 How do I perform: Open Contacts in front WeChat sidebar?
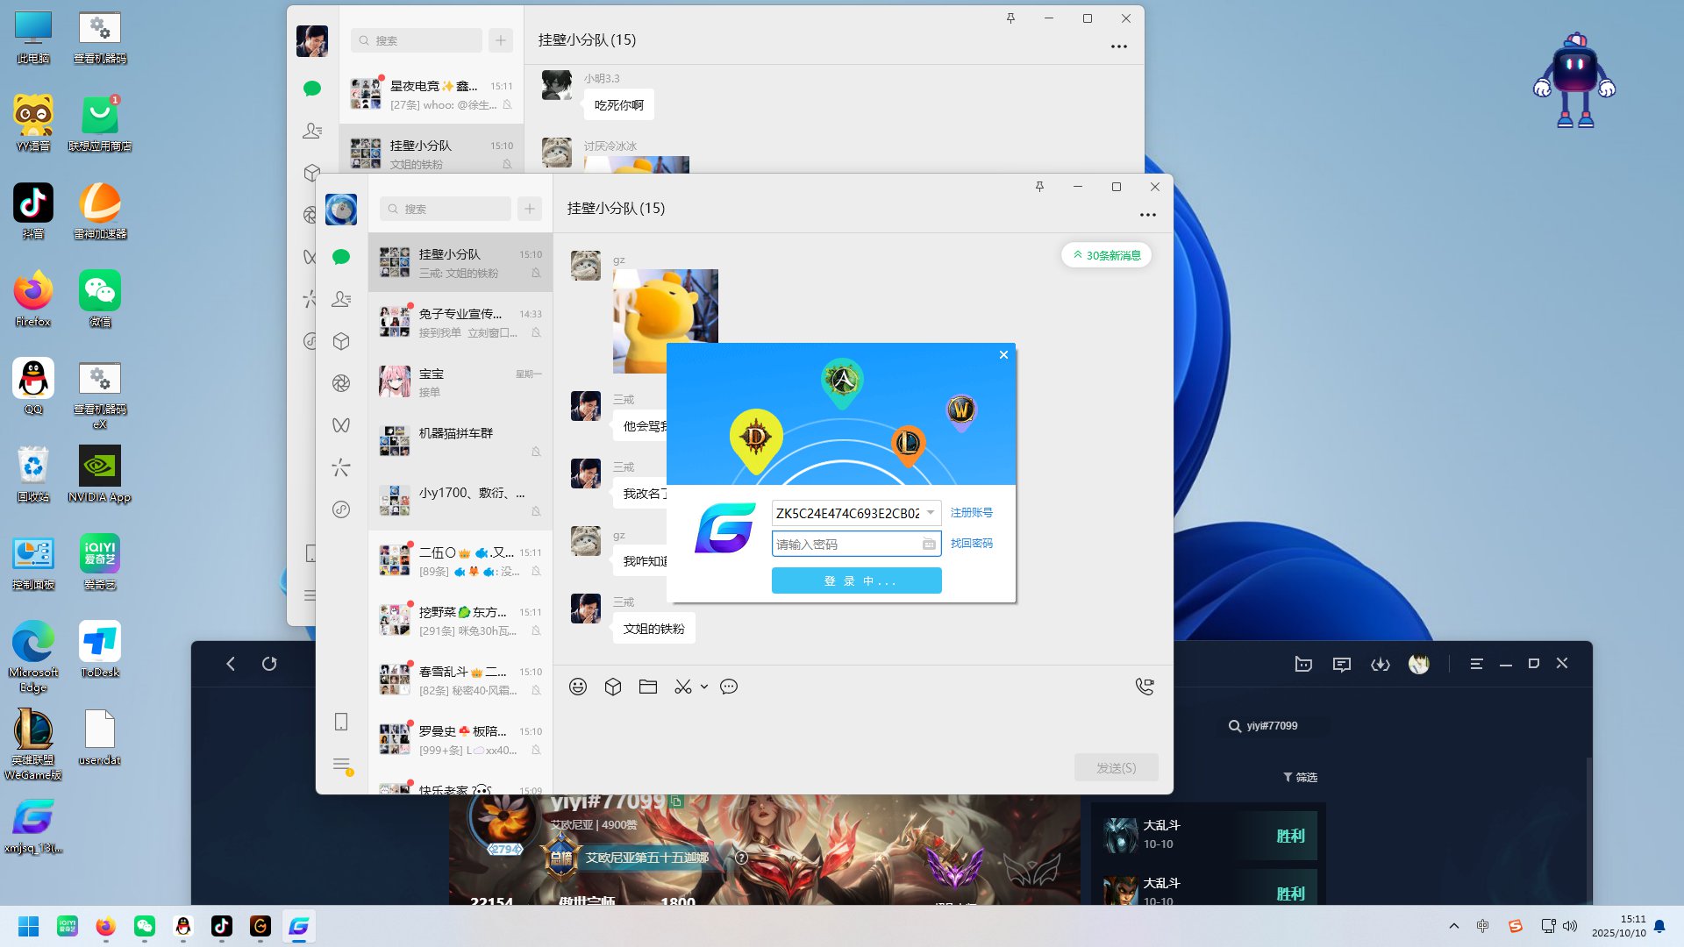coord(341,299)
